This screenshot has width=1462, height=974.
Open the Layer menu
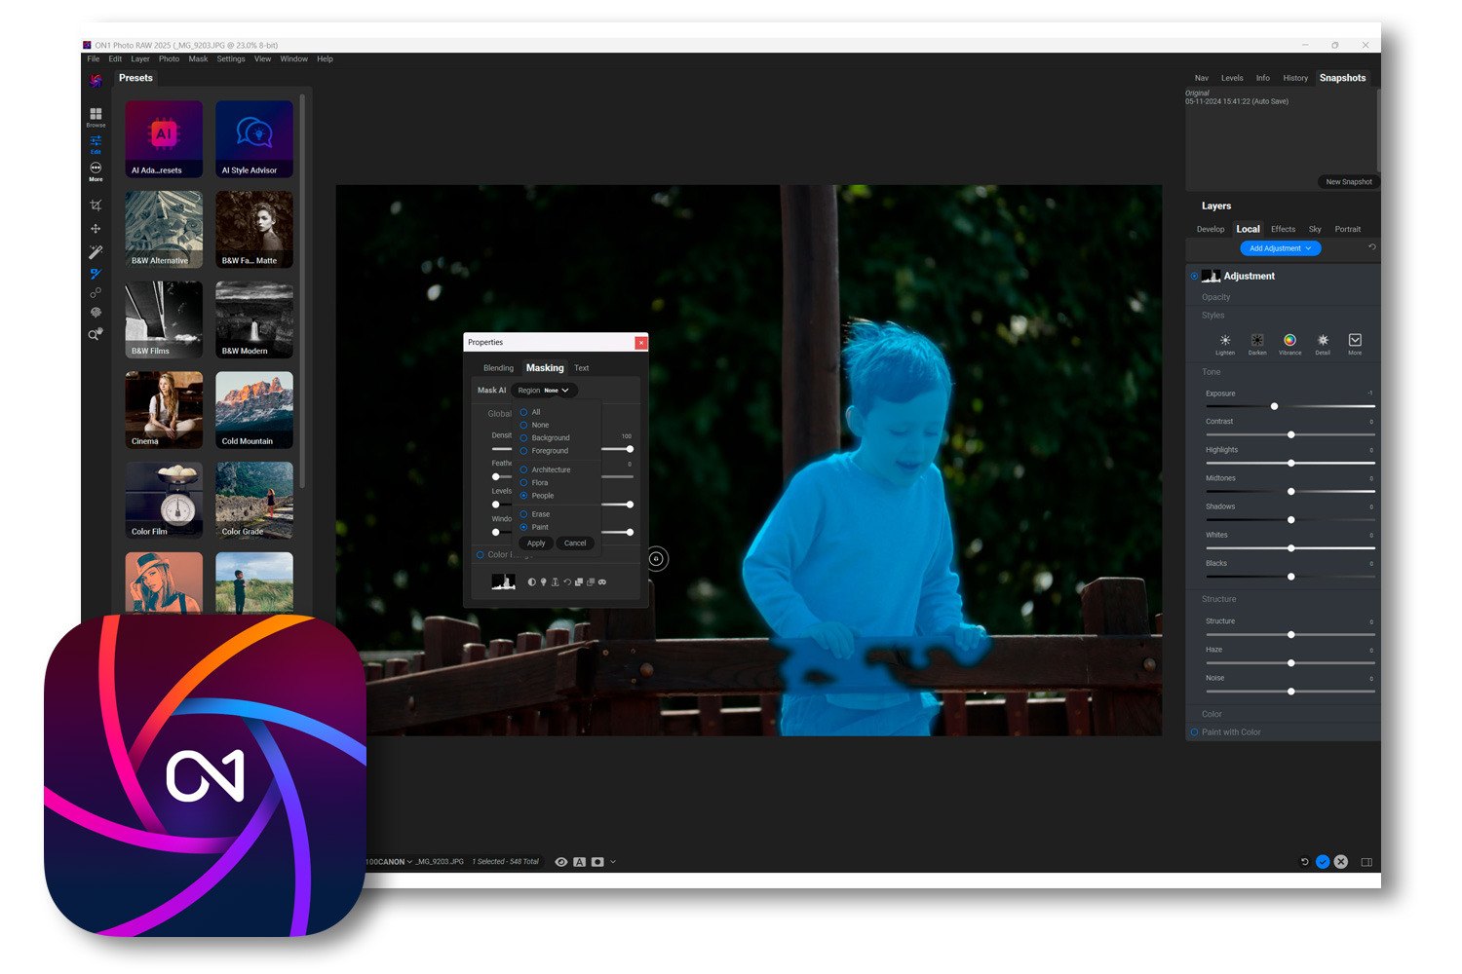pos(140,59)
